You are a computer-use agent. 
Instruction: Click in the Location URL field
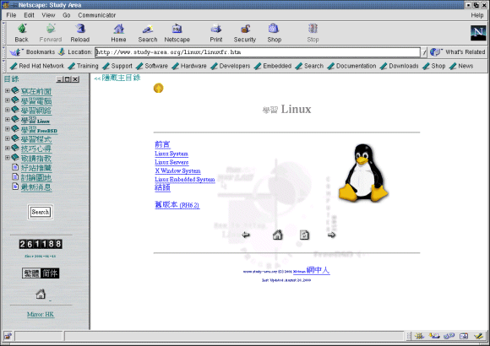coord(258,52)
